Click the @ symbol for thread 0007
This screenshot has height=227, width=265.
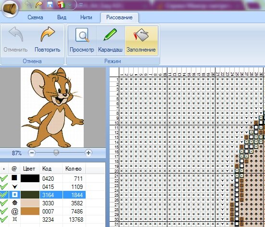click(15, 211)
